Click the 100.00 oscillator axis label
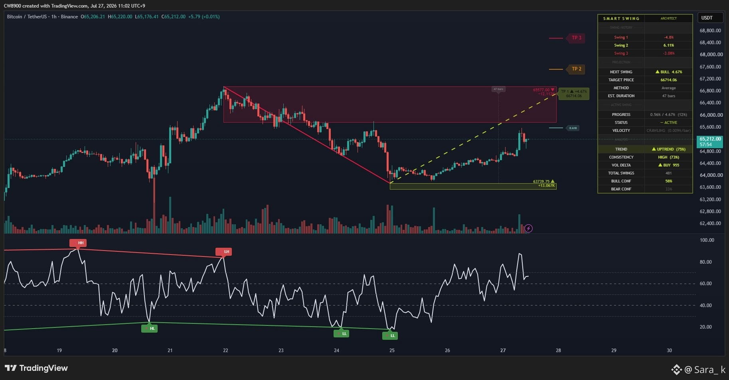729x380 pixels. [x=707, y=240]
